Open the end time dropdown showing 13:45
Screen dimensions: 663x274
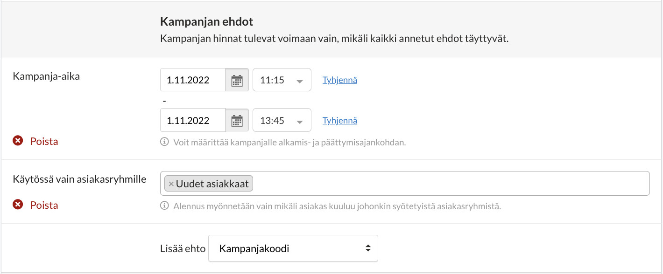(x=276, y=121)
